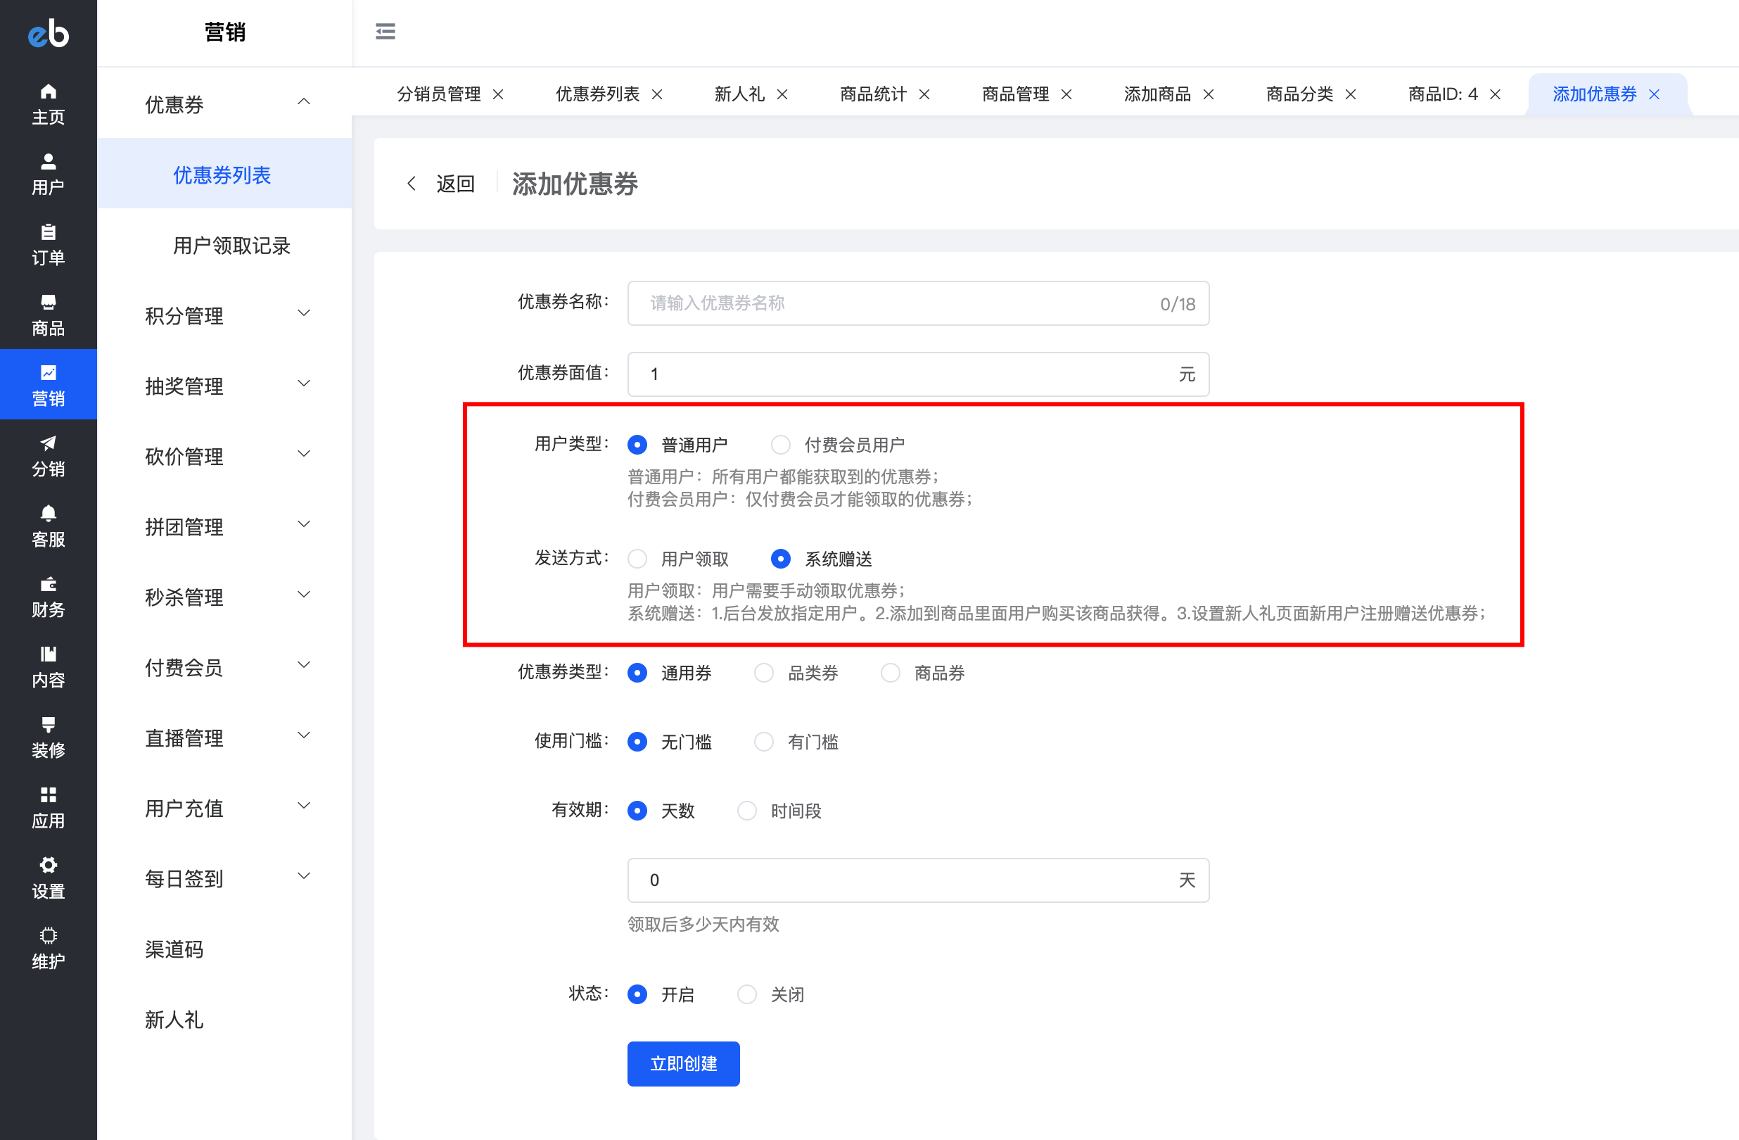This screenshot has width=1739, height=1140.
Task: Choose 用户领取 as sending method
Action: click(x=637, y=558)
